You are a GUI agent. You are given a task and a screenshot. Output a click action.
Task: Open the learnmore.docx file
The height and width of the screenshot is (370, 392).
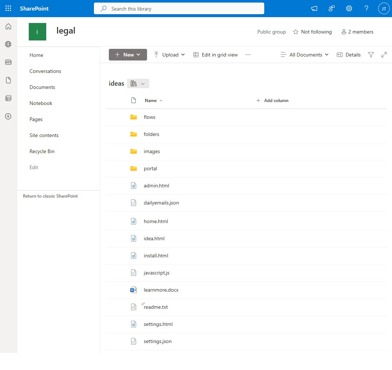pos(161,290)
